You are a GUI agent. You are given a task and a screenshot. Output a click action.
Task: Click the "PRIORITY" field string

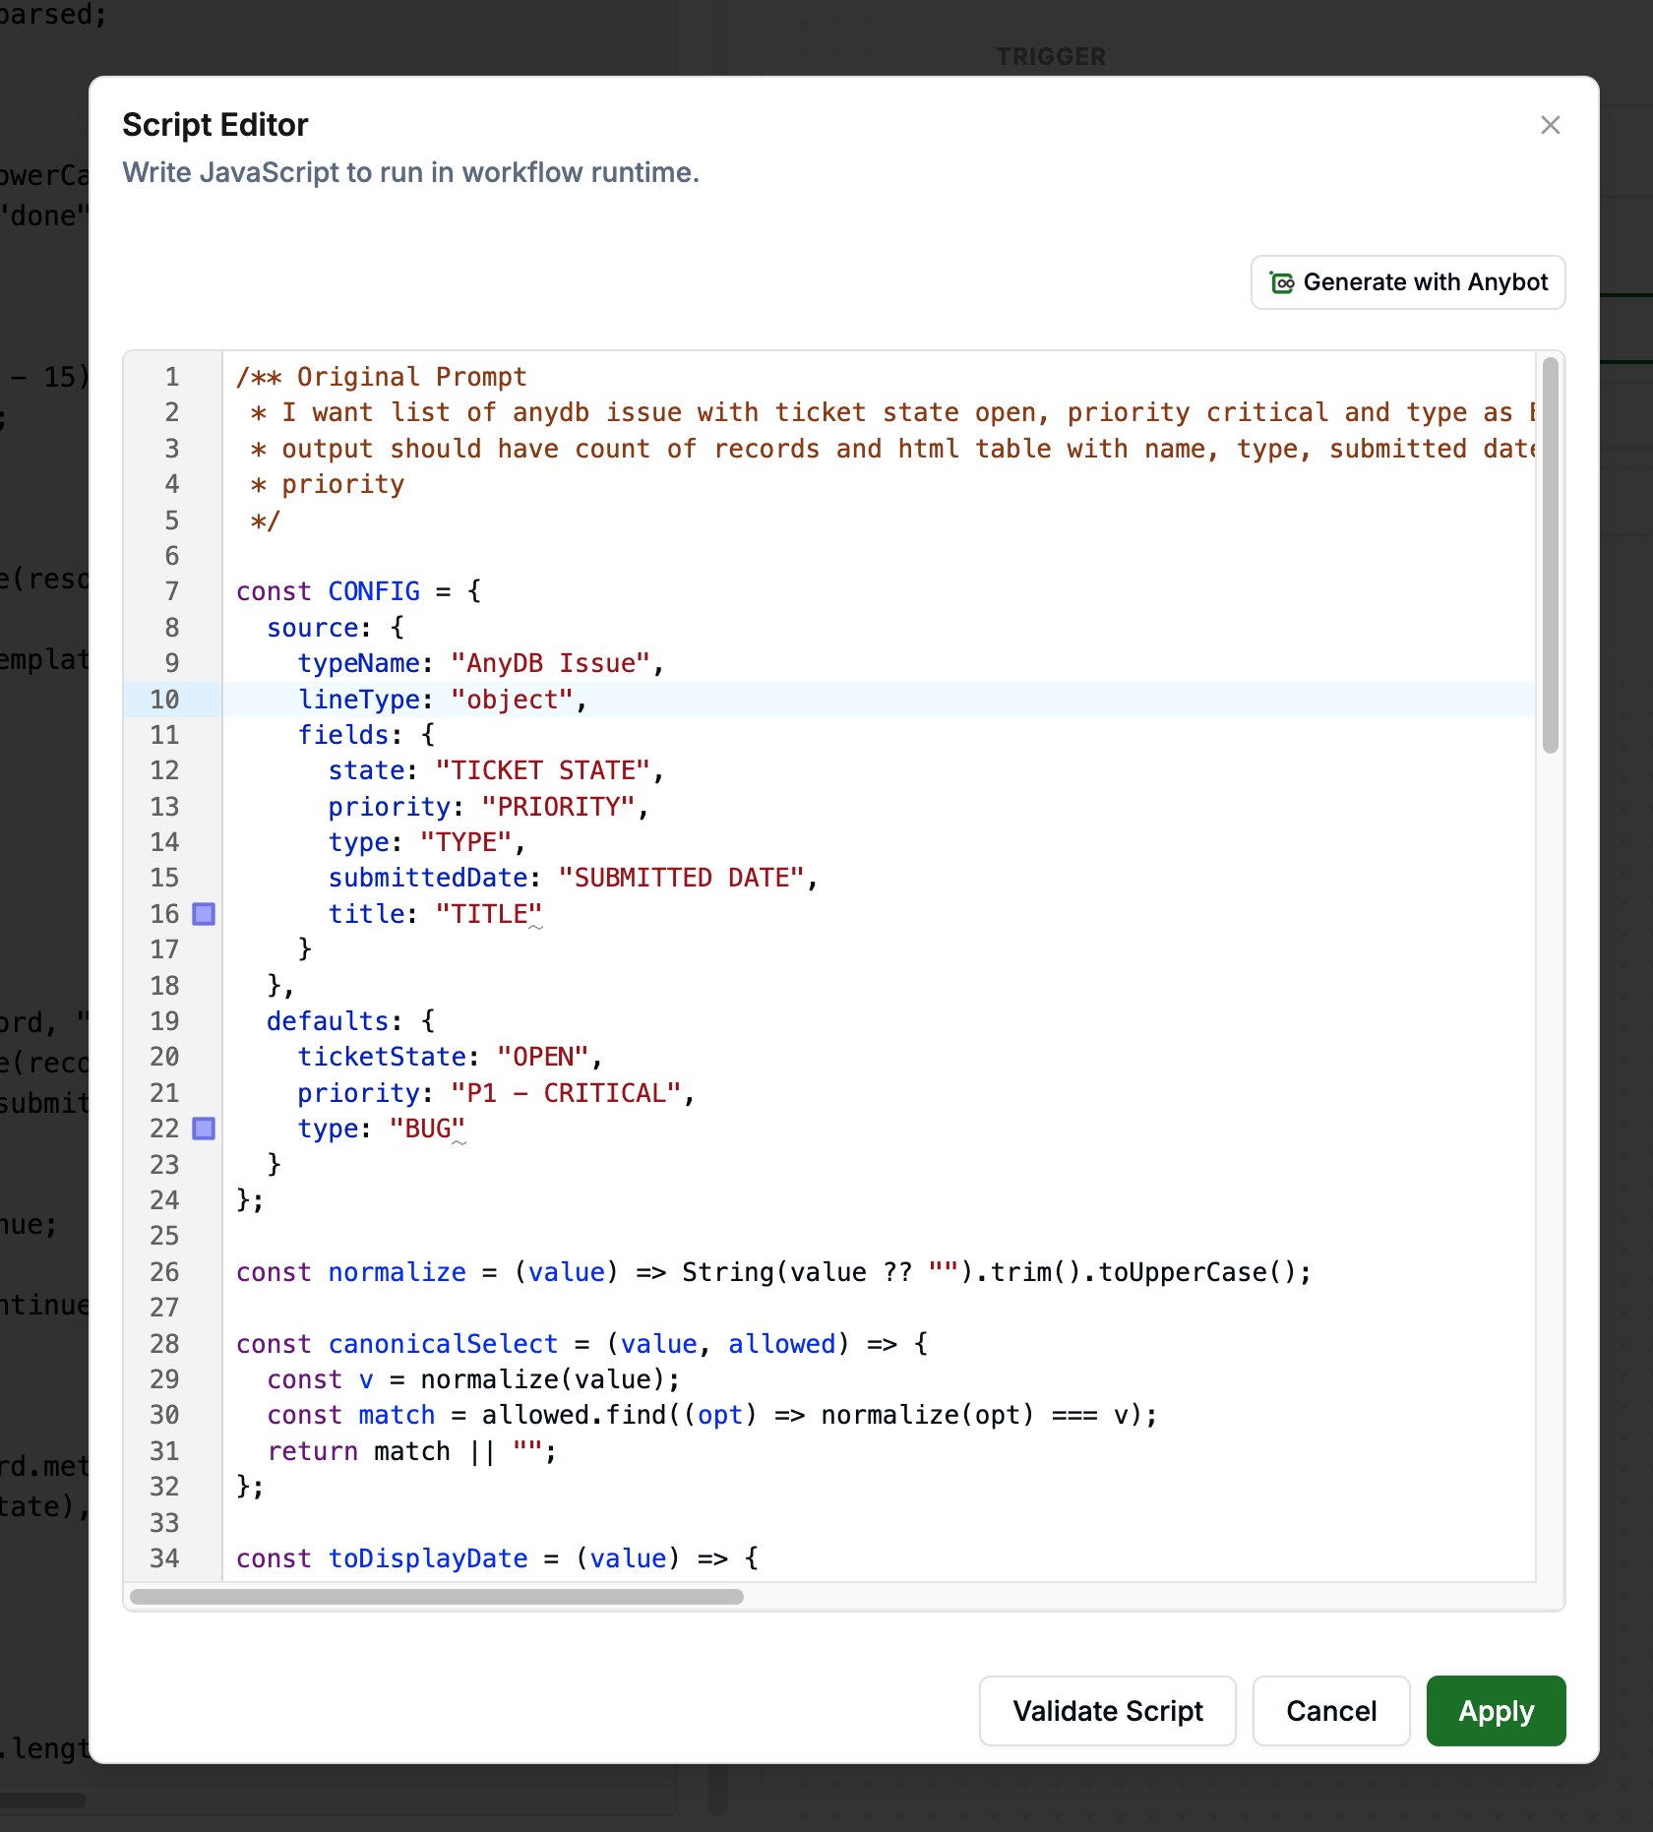tap(559, 807)
